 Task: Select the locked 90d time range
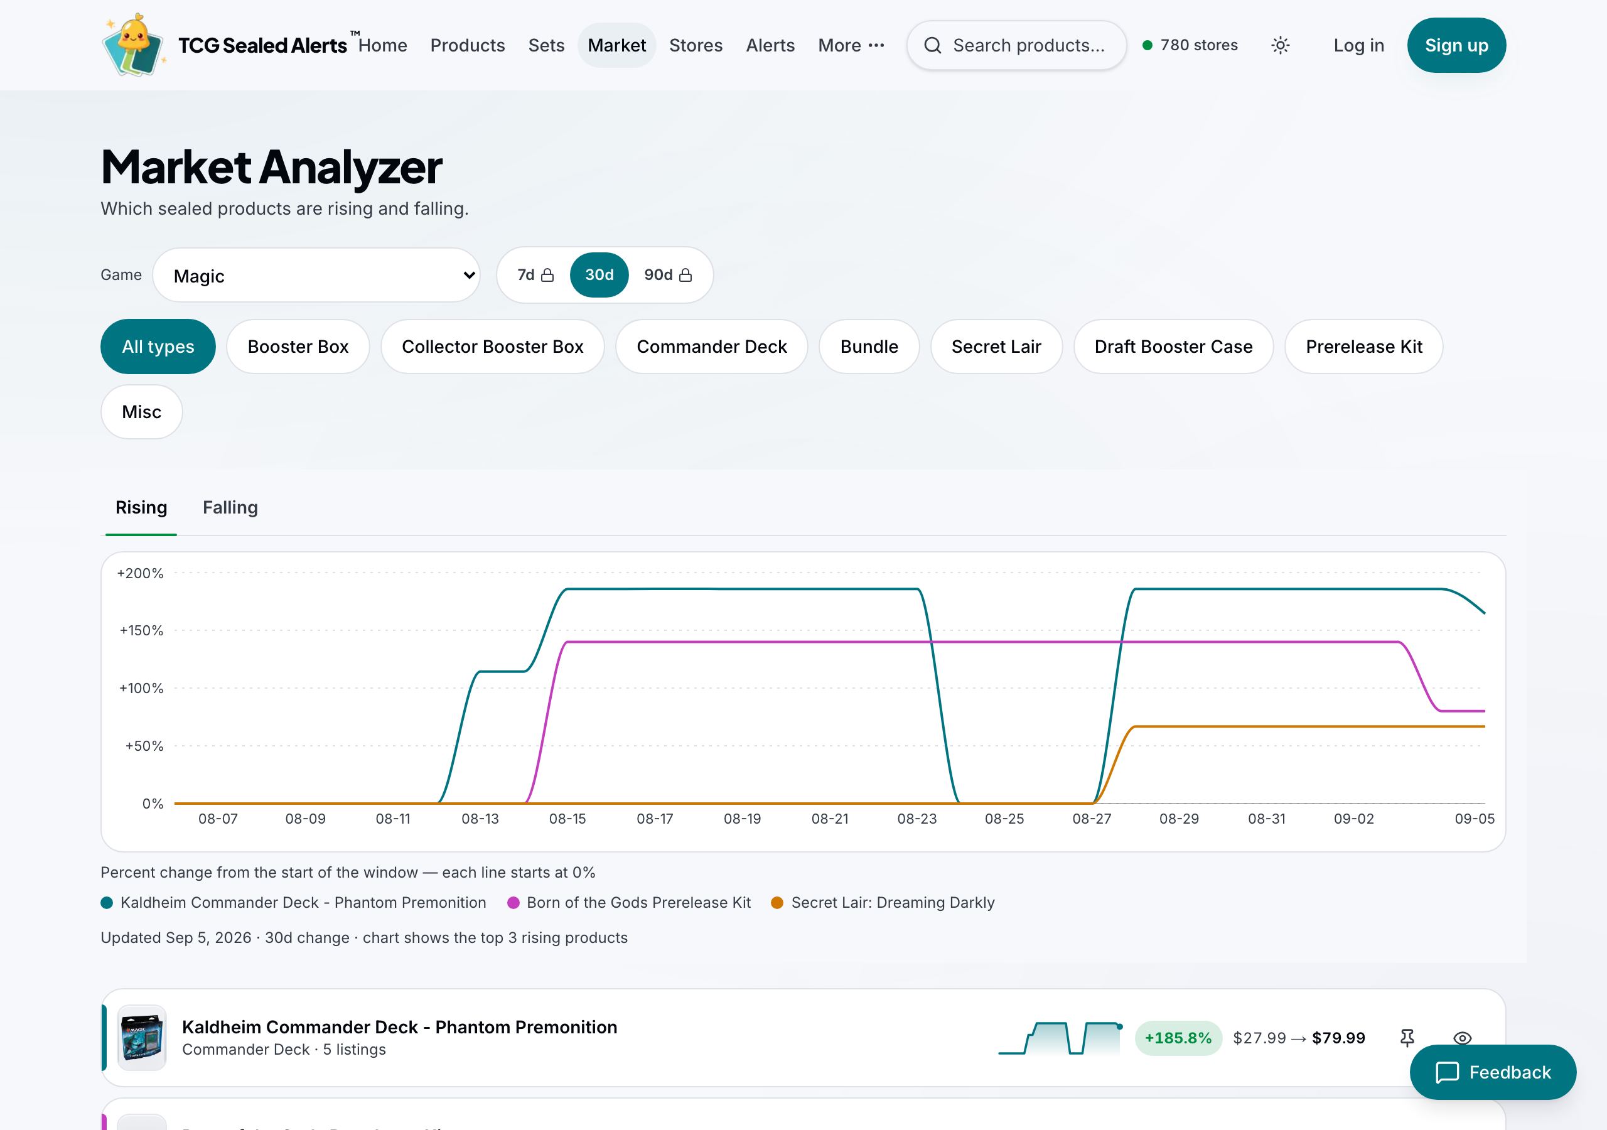click(x=668, y=275)
